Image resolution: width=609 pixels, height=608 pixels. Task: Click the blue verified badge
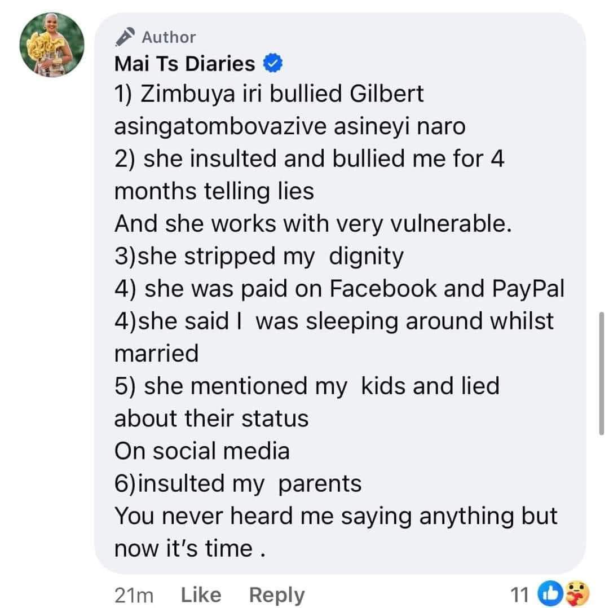[273, 63]
